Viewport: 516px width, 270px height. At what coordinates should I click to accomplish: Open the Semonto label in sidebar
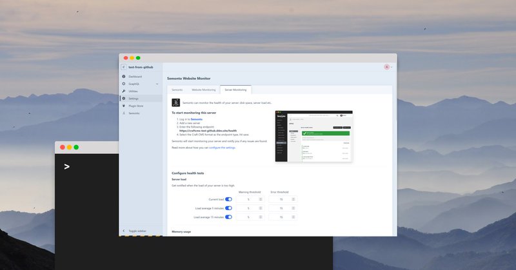pos(134,113)
